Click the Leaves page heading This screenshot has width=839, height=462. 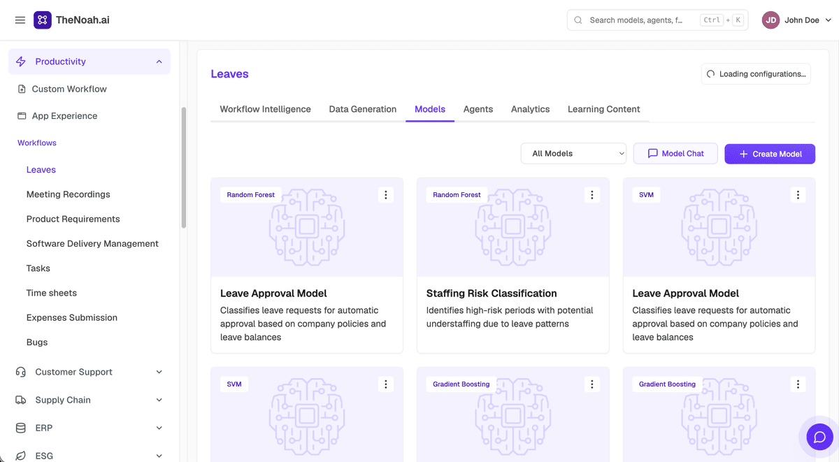[229, 74]
